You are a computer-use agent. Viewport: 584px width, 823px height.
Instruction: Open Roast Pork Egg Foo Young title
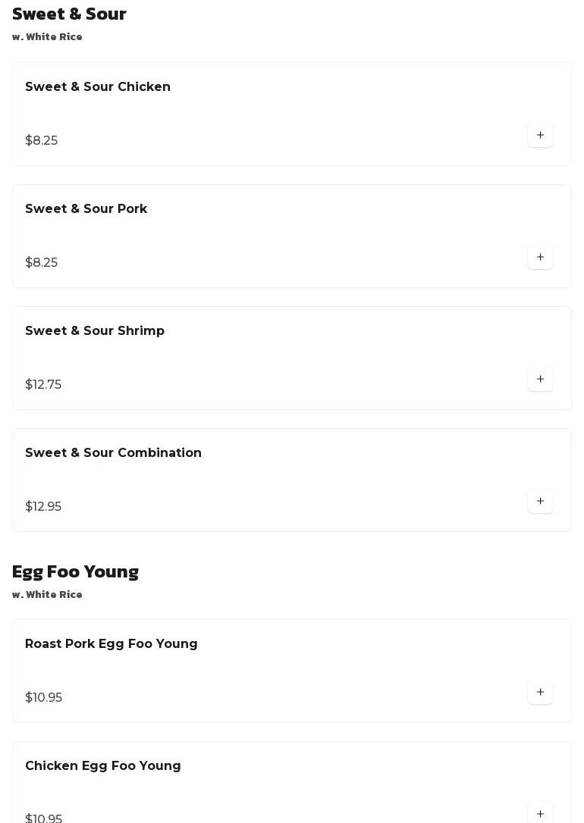(111, 644)
